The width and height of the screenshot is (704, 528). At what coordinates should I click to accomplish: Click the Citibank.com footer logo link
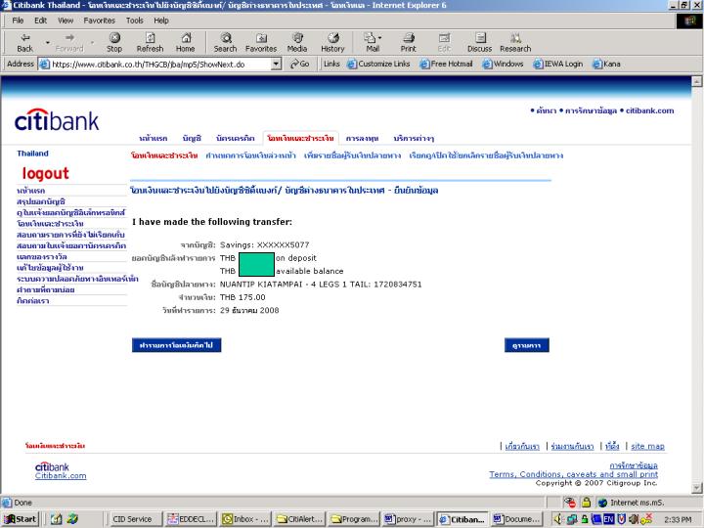pos(61,476)
